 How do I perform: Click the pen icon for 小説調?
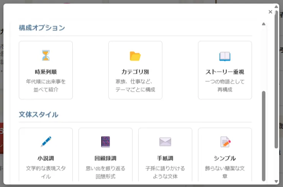pos(46,142)
